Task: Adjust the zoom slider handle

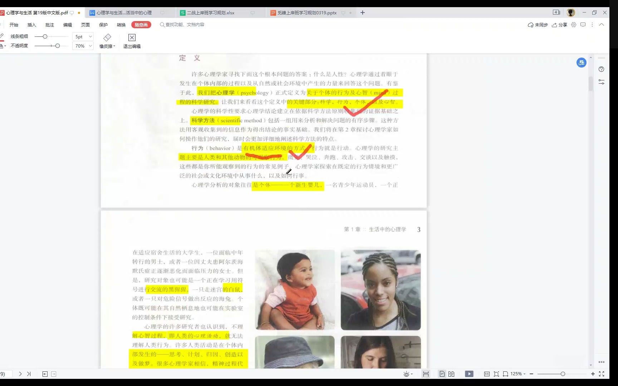Action: pos(563,374)
